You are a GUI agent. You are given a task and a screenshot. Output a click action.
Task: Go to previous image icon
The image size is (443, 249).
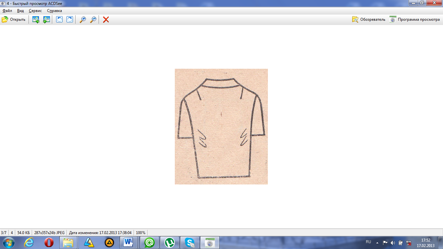[36, 19]
